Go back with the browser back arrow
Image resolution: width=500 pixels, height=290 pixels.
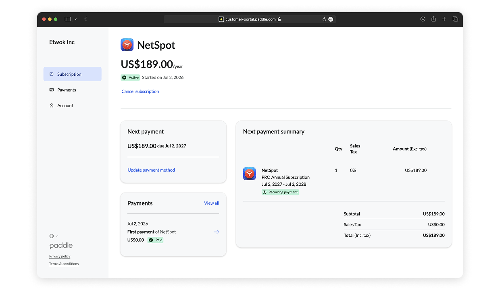(x=85, y=19)
